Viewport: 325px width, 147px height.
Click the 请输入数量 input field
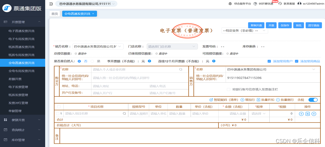click(179, 113)
